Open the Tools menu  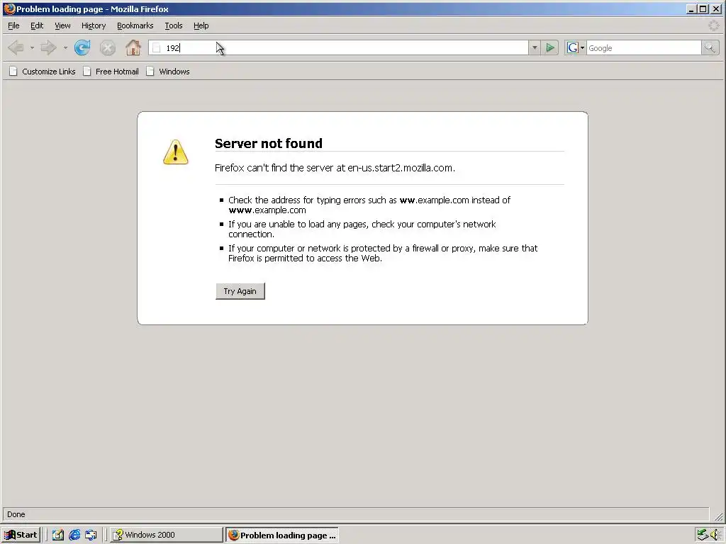174,25
